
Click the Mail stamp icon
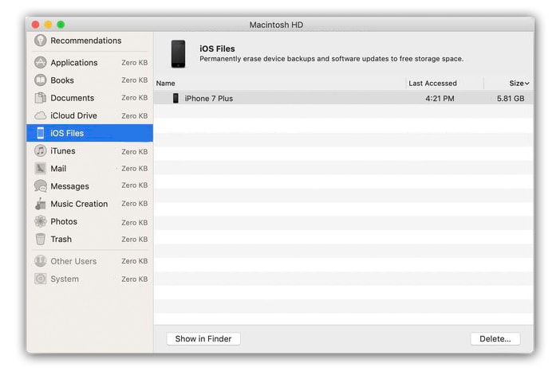[41, 168]
